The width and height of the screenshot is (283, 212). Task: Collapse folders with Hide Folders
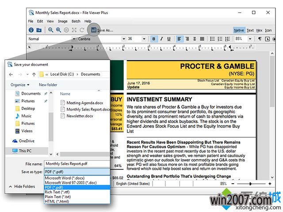click(22, 186)
